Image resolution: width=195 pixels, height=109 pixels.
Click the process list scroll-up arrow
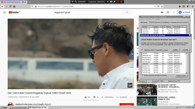click(x=186, y=27)
